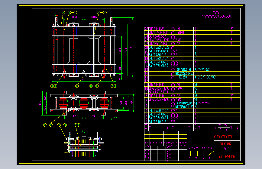Select the A-A section view label

84,132
